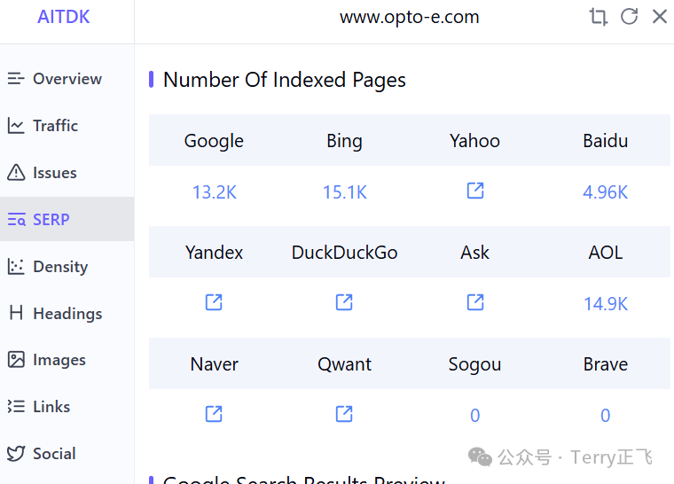Open DuckDuckGo external link icon
This screenshot has height=484, width=674.
pos(344,302)
